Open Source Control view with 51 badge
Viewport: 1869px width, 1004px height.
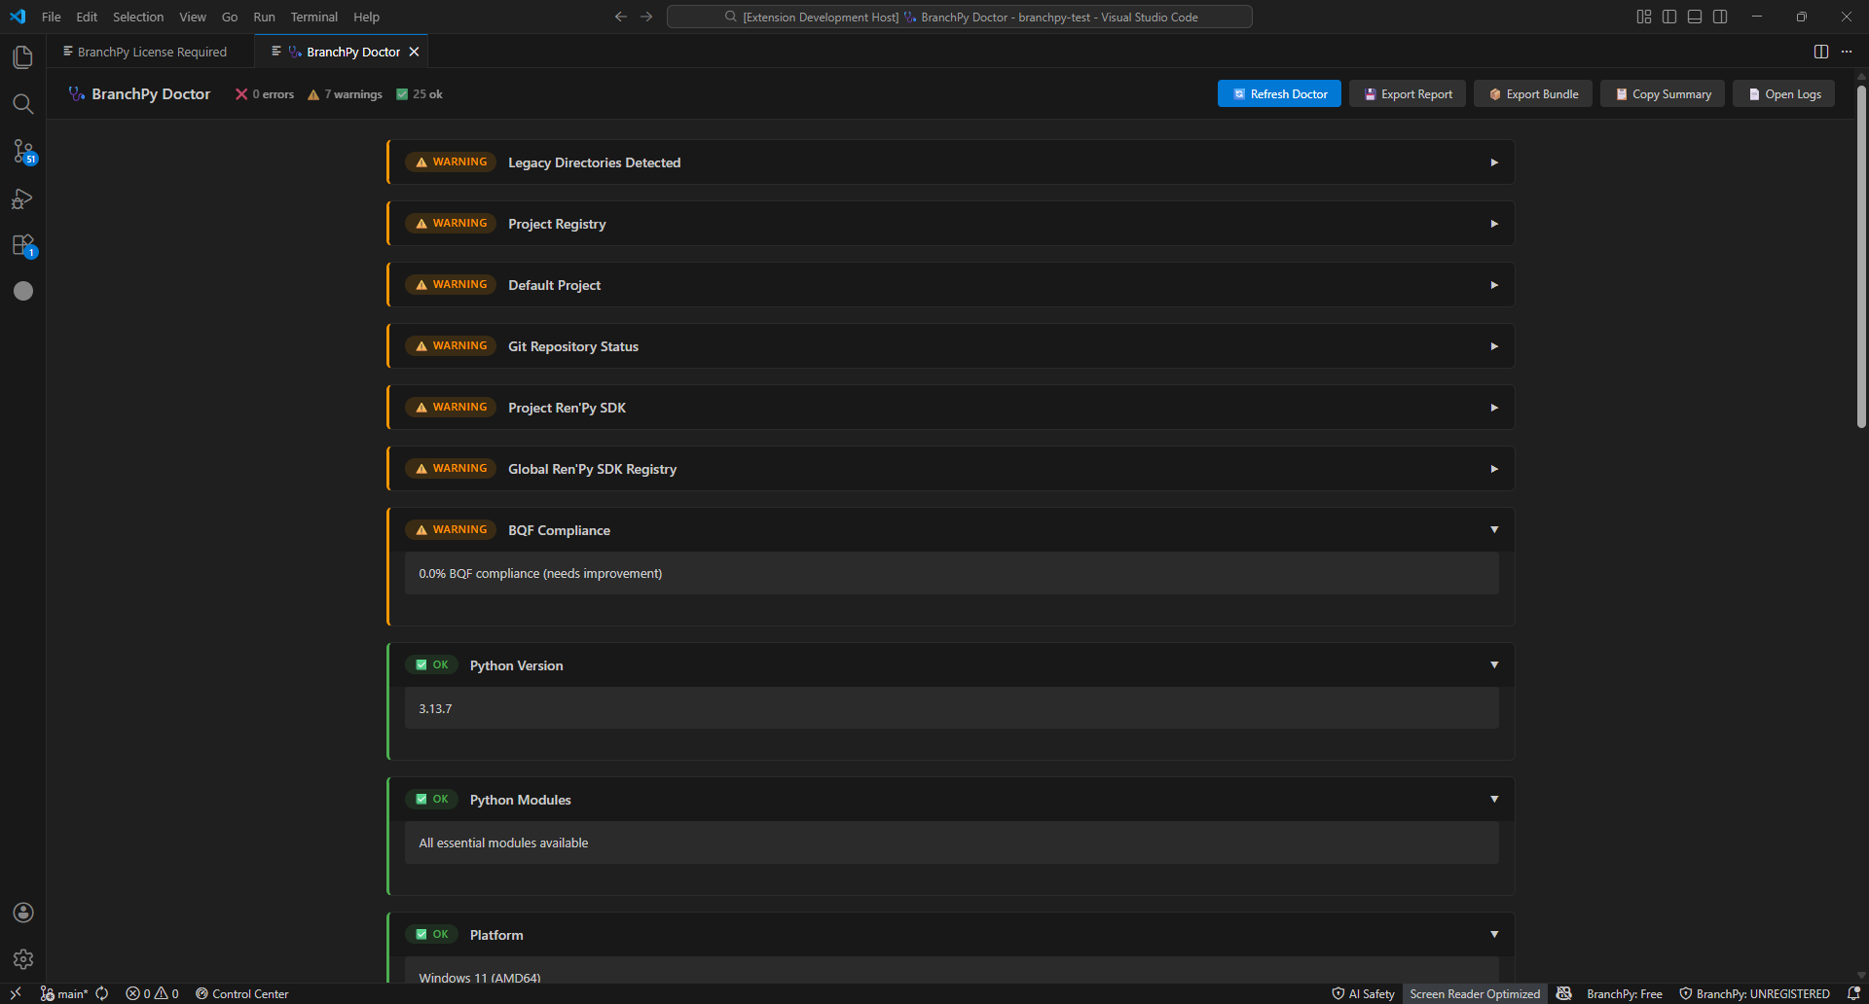click(x=23, y=151)
